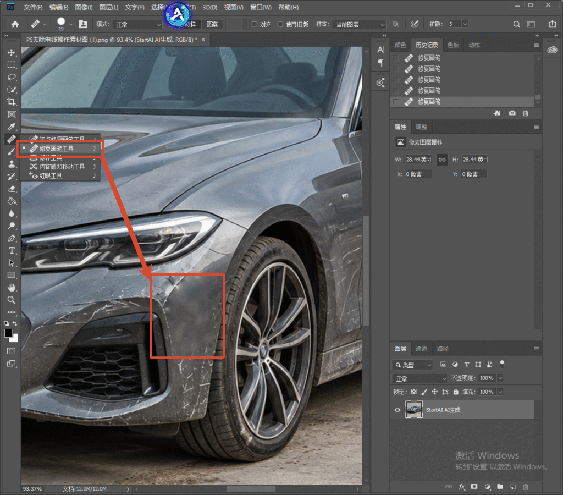The height and width of the screenshot is (495, 563).
Task: Toggle the width-height link icon
Action: coord(442,159)
